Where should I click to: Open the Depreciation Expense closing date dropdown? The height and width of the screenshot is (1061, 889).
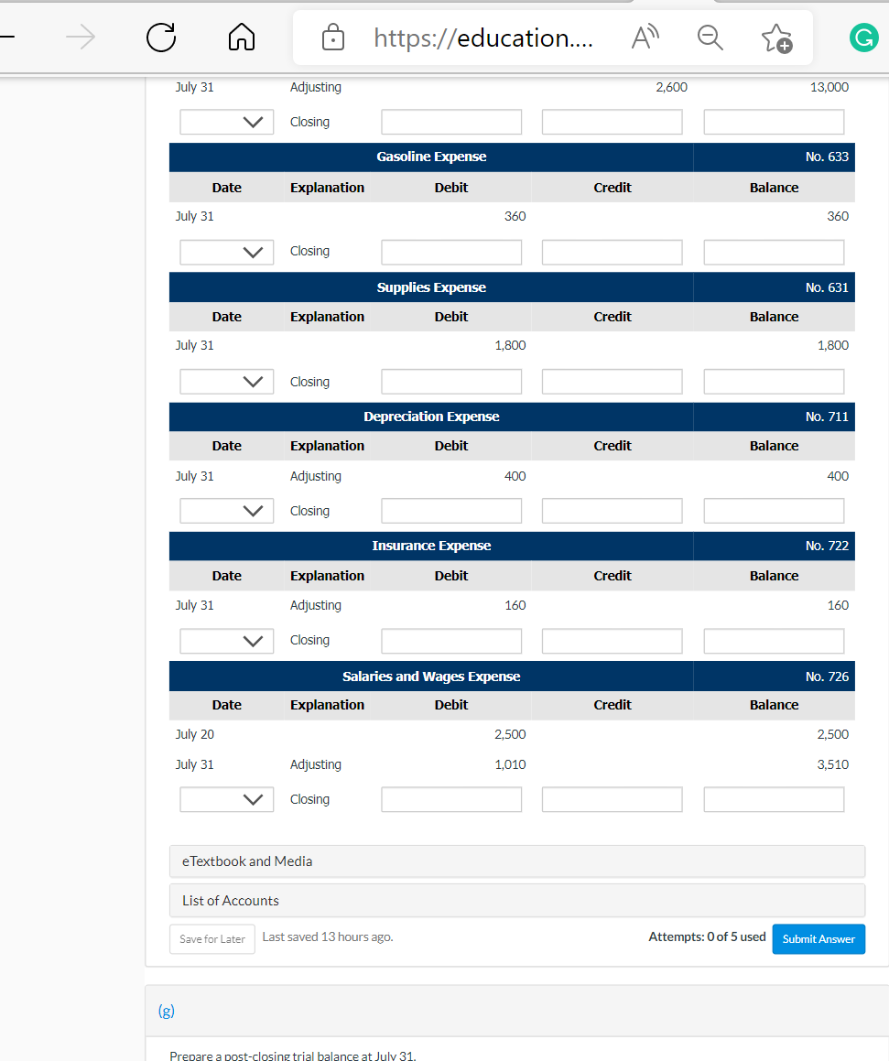[x=226, y=510]
